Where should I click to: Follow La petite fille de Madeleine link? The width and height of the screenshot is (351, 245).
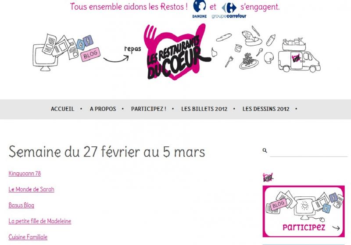point(40,221)
